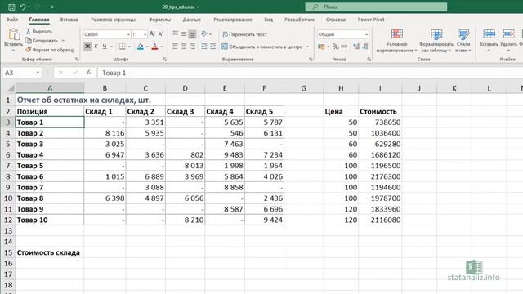This screenshot has width=523, height=294.
Task: Switch to the Вставка tab
Action: click(x=69, y=20)
